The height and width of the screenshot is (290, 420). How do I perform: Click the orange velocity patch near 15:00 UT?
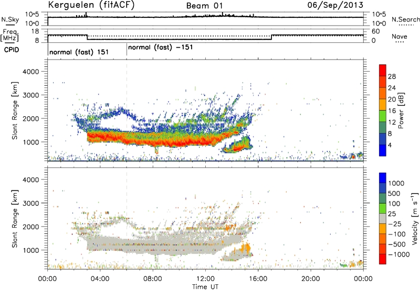point(245,248)
